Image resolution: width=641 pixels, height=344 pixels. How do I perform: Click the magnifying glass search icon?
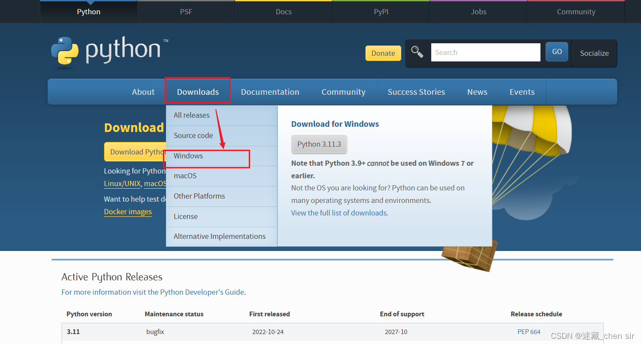417,52
